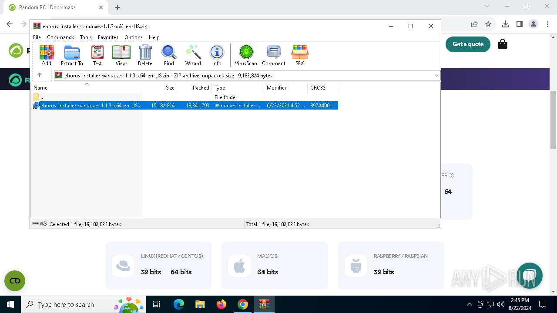Click the key icon in WinRAR status bar

pos(44,224)
